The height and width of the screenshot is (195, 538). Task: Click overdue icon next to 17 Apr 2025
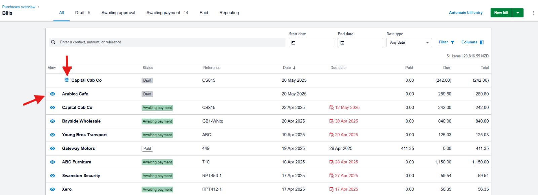click(x=332, y=189)
